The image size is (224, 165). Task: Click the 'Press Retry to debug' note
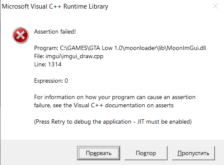pos(113,122)
